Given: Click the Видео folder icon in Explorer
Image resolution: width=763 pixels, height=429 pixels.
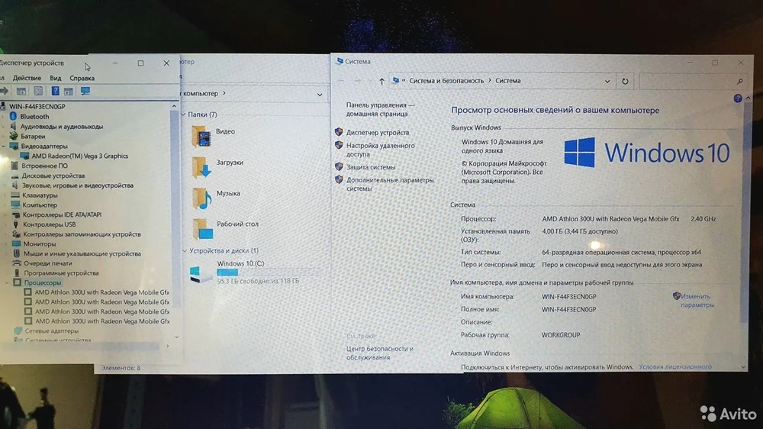Looking at the screenshot, I should click(201, 137).
